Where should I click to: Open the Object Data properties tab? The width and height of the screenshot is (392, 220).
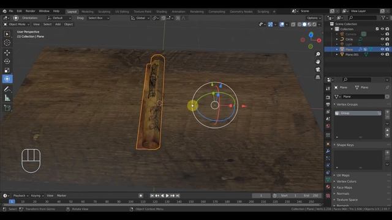(328, 179)
